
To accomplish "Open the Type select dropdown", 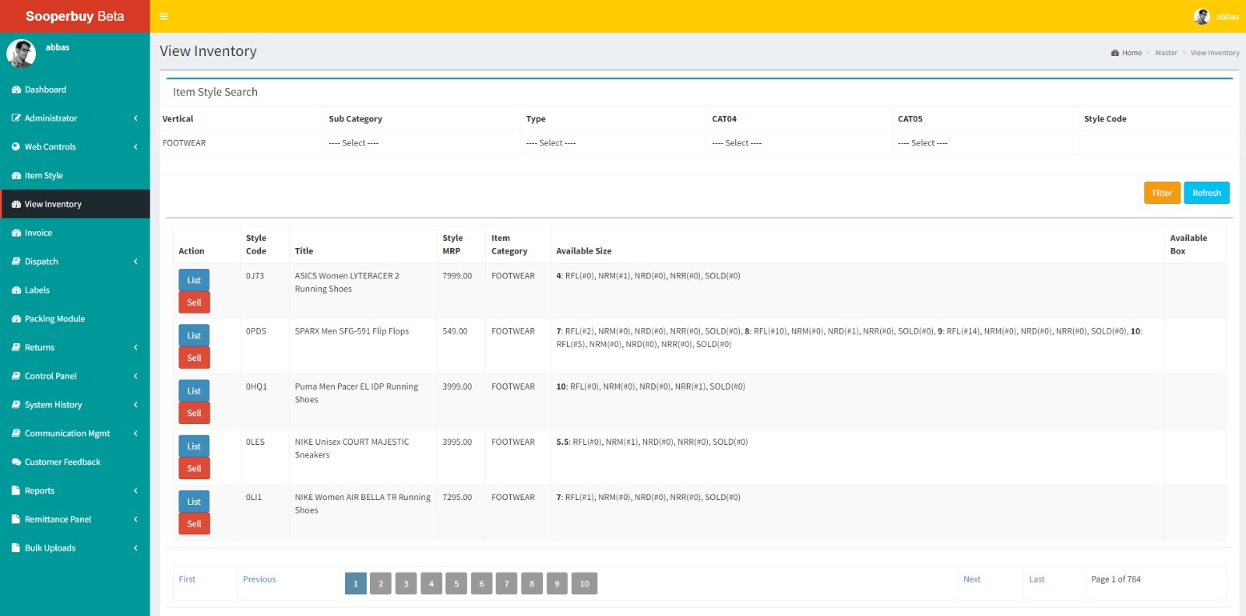I will pos(611,143).
